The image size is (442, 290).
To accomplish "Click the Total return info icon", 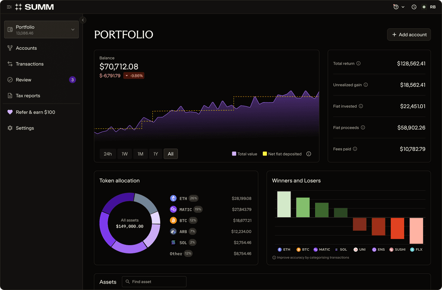I will pyautogui.click(x=358, y=63).
